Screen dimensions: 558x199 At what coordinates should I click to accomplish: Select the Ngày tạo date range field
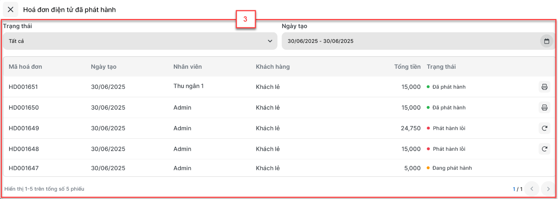pos(418,41)
